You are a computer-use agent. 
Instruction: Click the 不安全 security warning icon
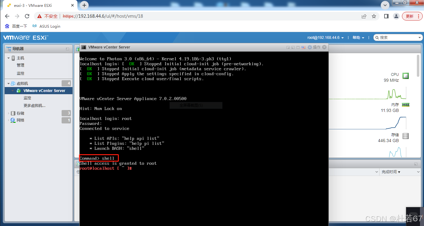(39, 16)
